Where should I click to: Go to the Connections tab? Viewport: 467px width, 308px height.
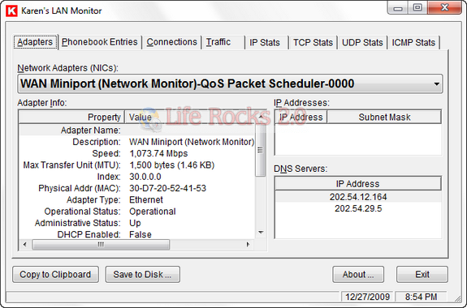pos(171,42)
